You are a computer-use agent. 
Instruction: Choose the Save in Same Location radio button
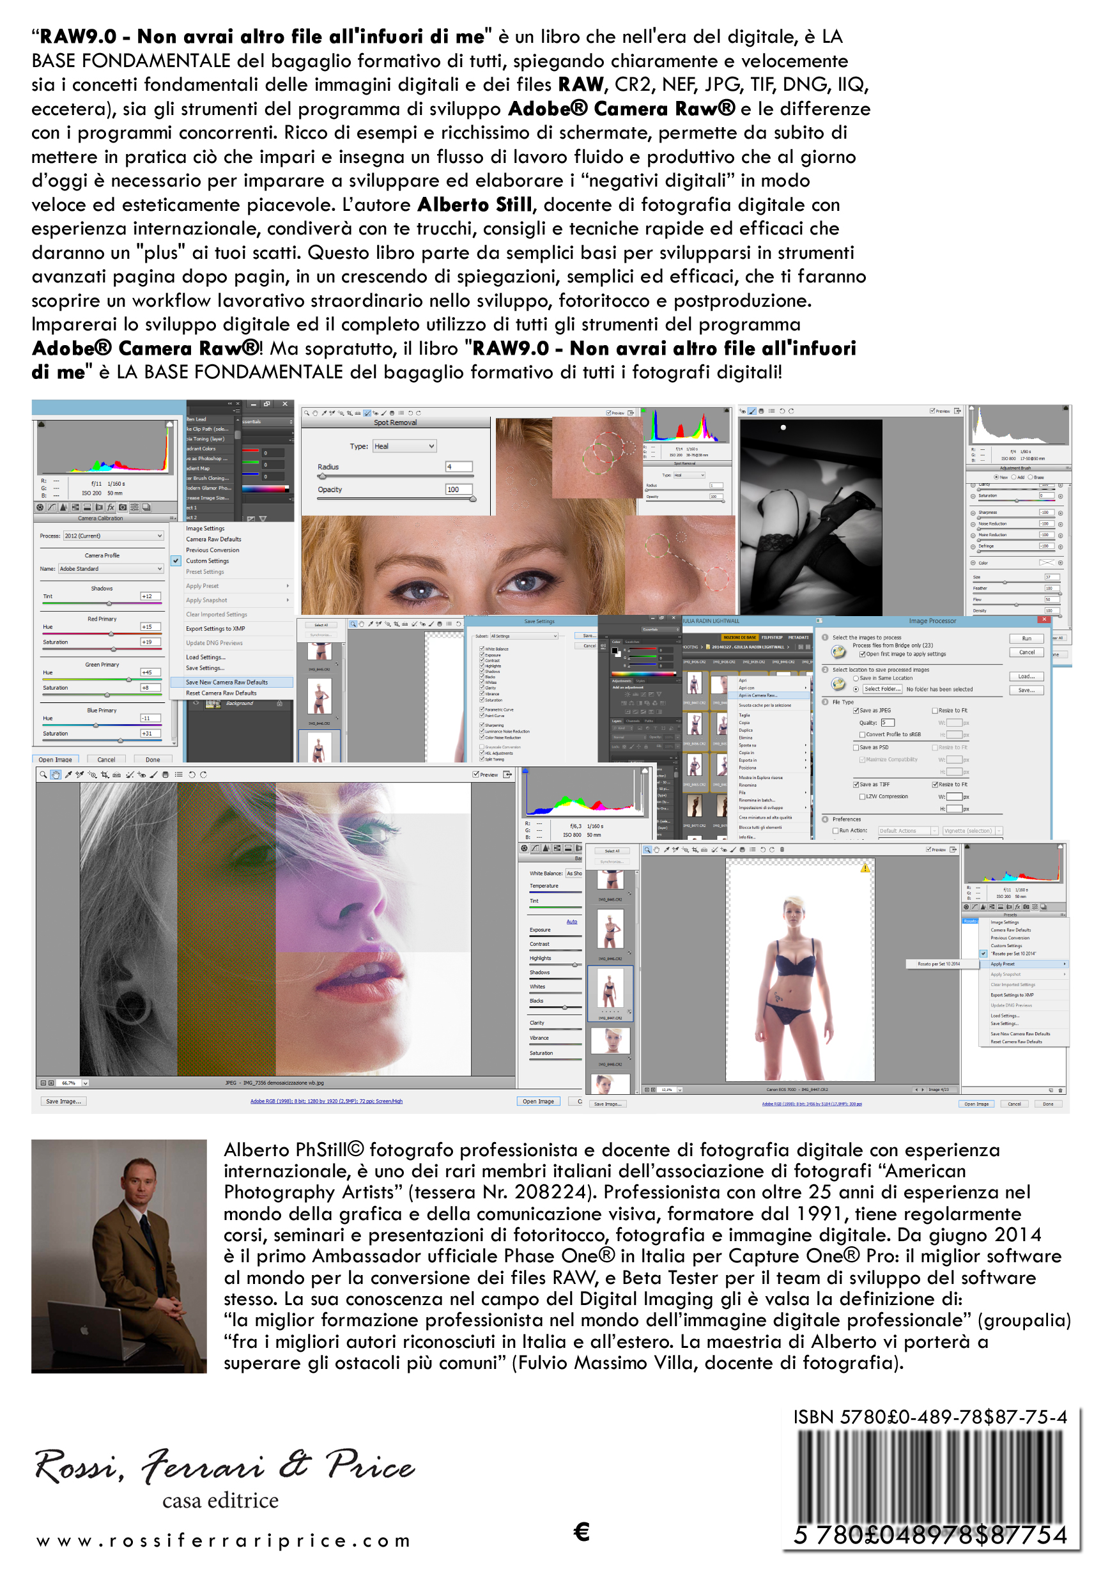click(x=856, y=678)
